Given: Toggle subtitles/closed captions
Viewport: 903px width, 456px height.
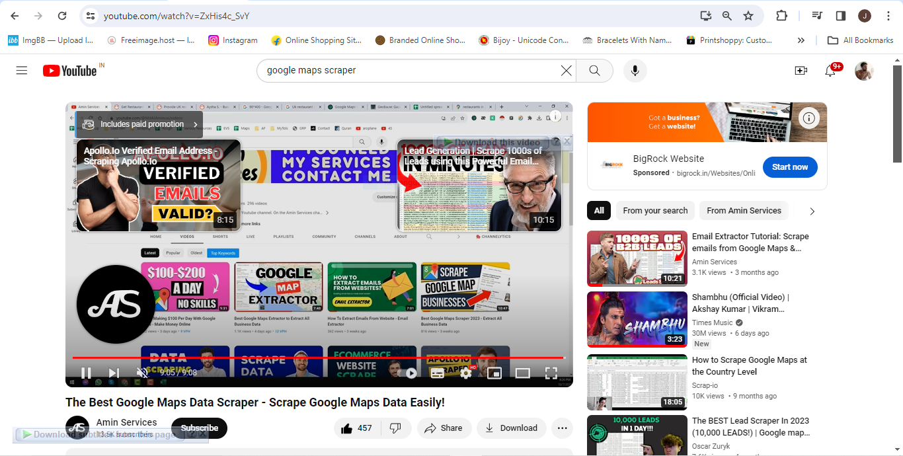Looking at the screenshot, I should (x=437, y=373).
